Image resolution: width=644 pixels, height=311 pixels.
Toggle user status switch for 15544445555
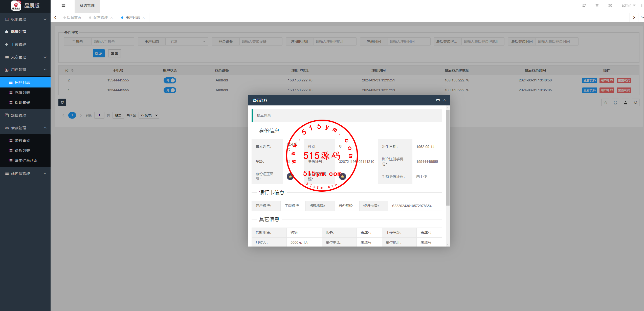click(x=170, y=80)
